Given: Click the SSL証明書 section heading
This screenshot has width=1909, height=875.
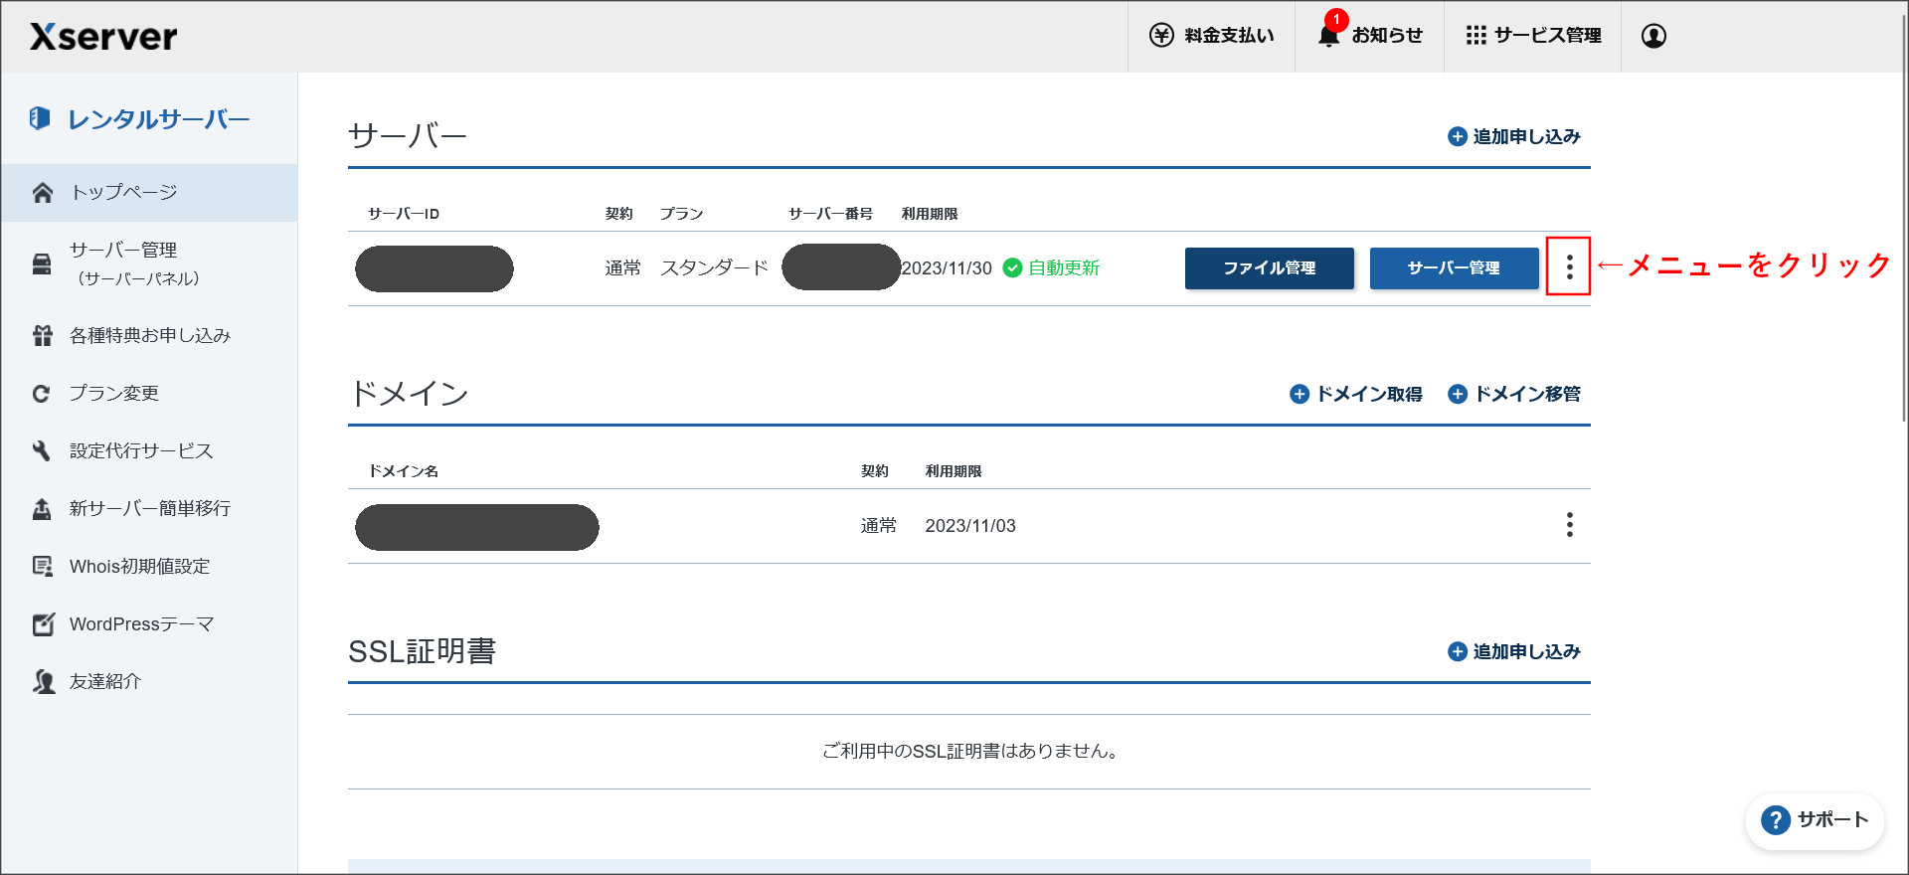Looking at the screenshot, I should tap(422, 651).
